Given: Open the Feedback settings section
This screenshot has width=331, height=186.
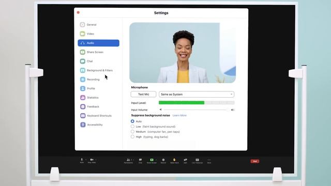Looking at the screenshot, I should tap(90, 106).
